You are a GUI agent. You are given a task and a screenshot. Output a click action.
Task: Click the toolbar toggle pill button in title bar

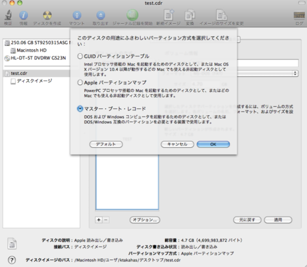[x=302, y=3]
